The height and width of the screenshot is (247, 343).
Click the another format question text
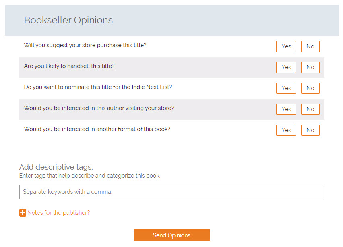tap(97, 129)
